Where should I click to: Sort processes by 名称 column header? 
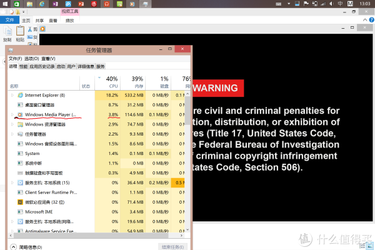click(44, 82)
